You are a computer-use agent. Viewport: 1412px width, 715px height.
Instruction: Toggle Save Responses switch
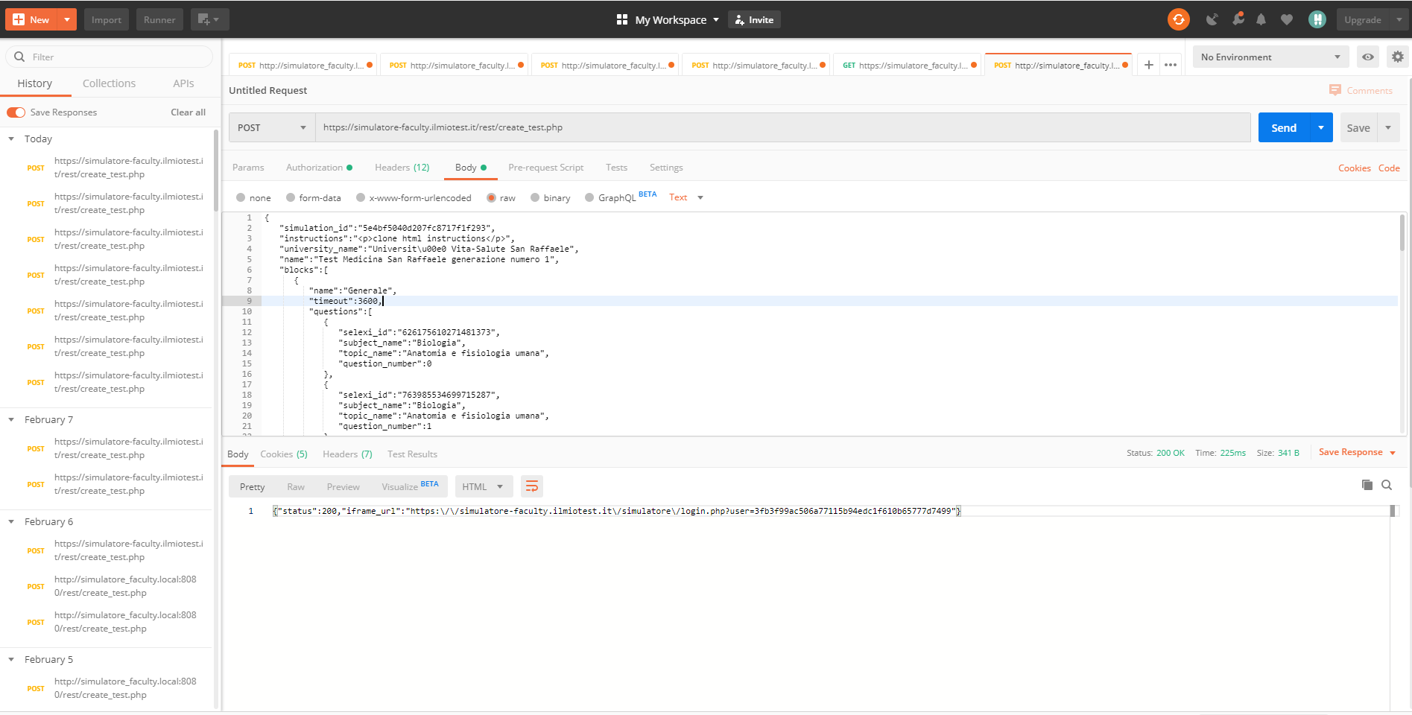pyautogui.click(x=16, y=112)
